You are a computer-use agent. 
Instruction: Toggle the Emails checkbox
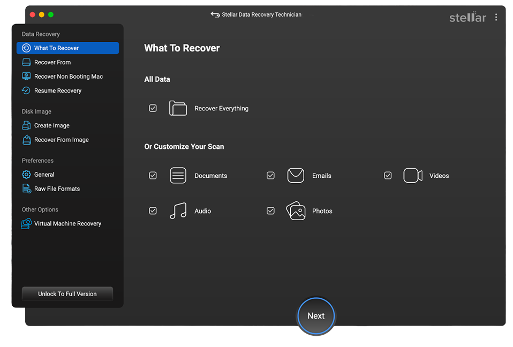click(x=270, y=176)
